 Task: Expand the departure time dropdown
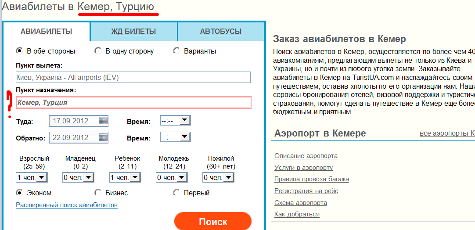point(185,121)
